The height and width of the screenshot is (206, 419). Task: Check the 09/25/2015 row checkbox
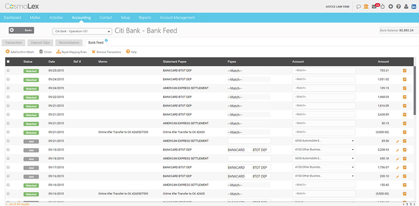[x=8, y=70]
